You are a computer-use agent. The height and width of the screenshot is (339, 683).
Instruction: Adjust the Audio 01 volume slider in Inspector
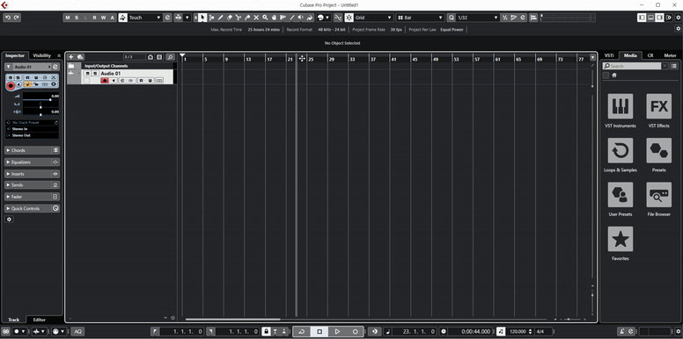click(x=40, y=99)
